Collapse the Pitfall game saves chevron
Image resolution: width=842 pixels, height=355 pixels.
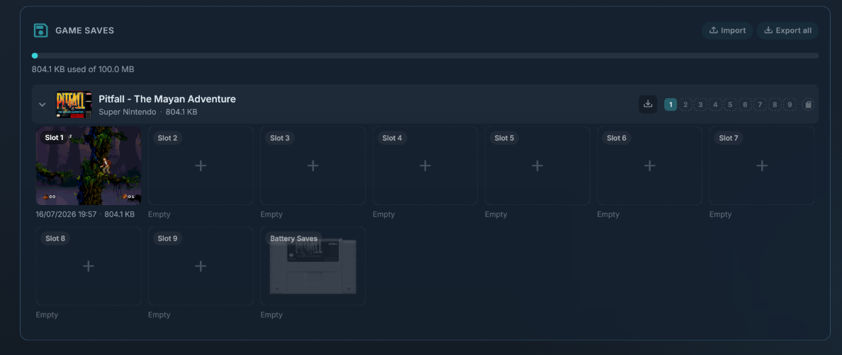pyautogui.click(x=43, y=105)
